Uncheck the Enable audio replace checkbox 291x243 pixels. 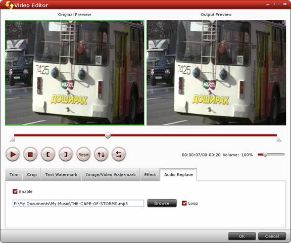(15, 191)
